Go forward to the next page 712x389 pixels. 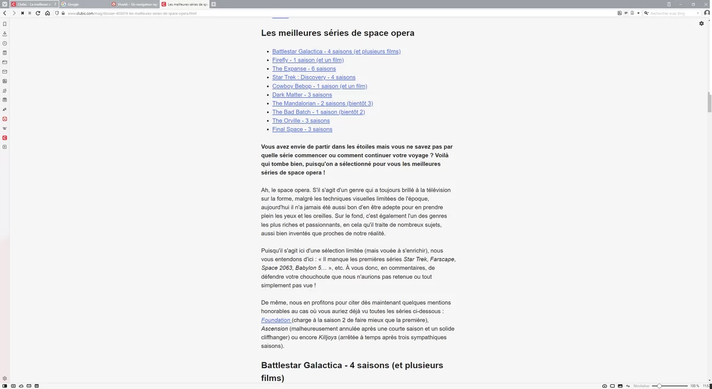tap(14, 13)
